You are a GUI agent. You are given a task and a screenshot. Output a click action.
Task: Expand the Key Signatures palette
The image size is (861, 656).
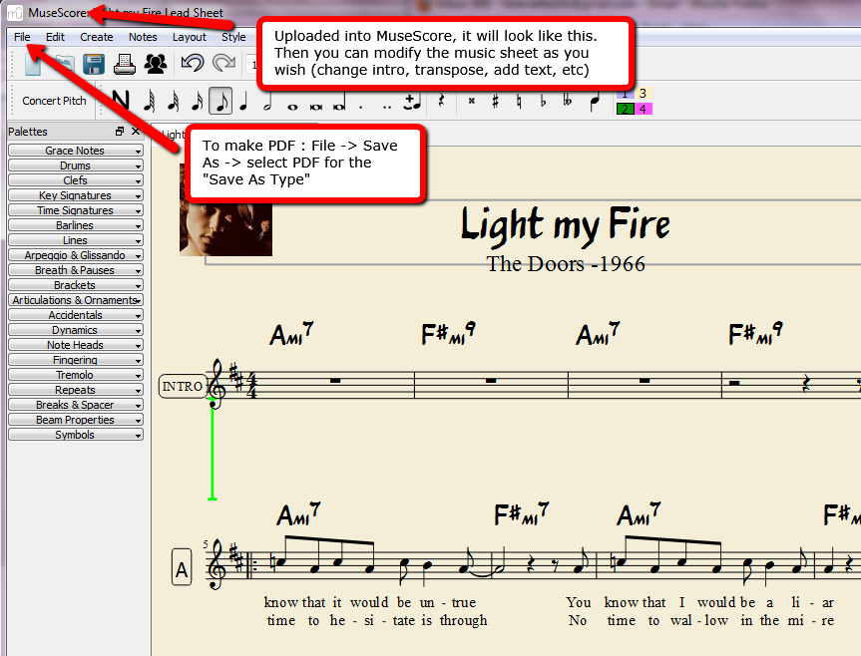75,195
